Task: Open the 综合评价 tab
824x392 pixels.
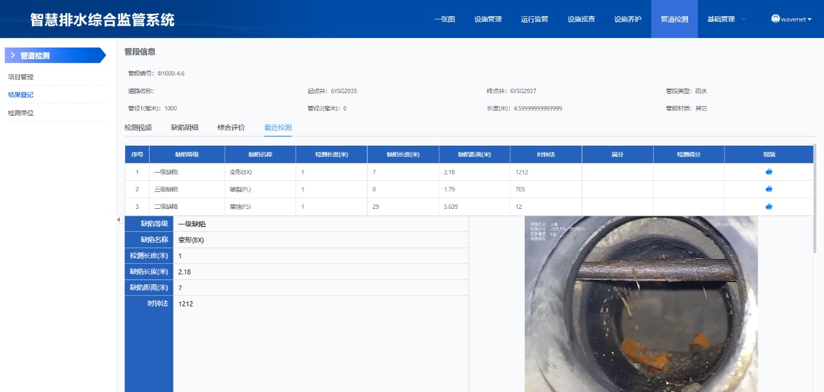Action: tap(231, 128)
